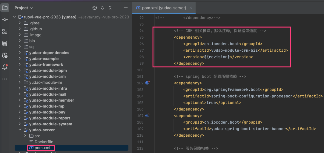Open the Database tool window icon
Image resolution: width=324 pixels, height=153 pixels.
click(x=5, y=43)
